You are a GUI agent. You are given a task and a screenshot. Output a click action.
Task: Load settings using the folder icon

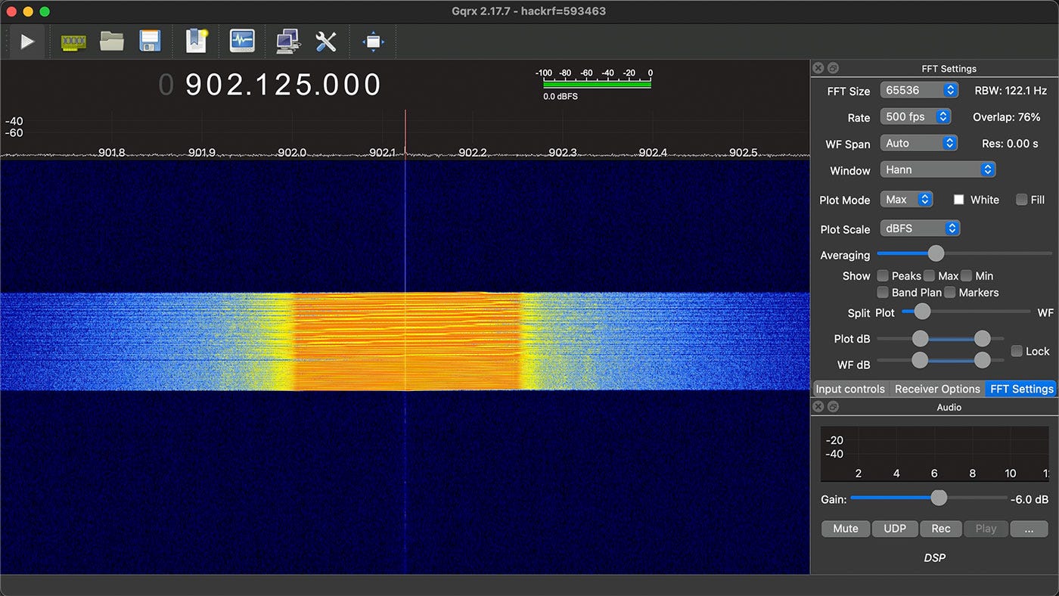(x=112, y=42)
